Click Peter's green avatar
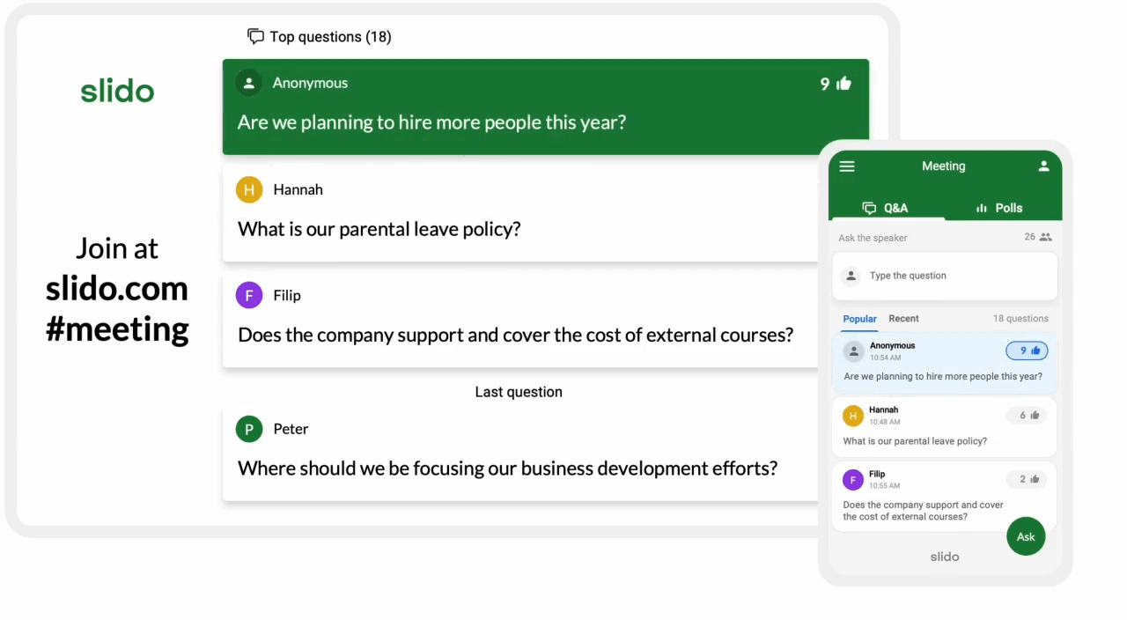The image size is (1127, 620). pos(249,429)
